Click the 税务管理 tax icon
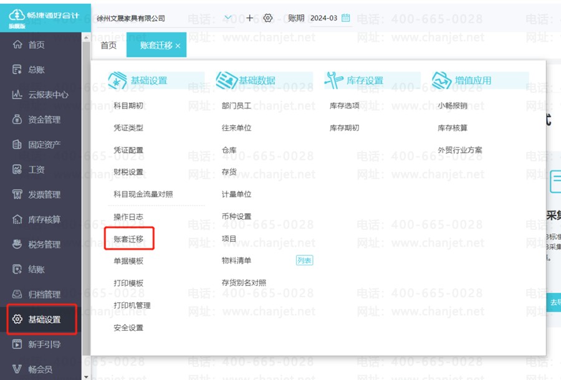Screen dimensions: 561x380 tap(17, 244)
